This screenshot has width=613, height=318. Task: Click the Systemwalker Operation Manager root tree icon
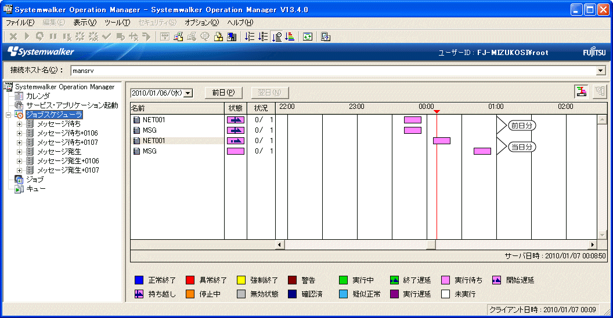click(x=8, y=87)
